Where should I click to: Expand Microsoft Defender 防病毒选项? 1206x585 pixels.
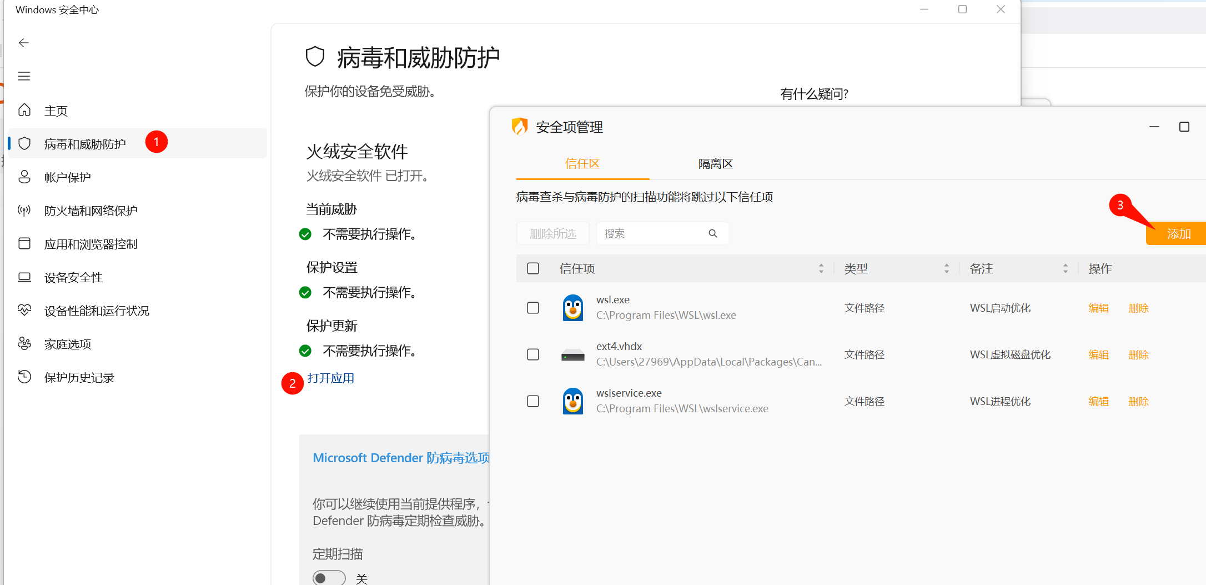(401, 458)
